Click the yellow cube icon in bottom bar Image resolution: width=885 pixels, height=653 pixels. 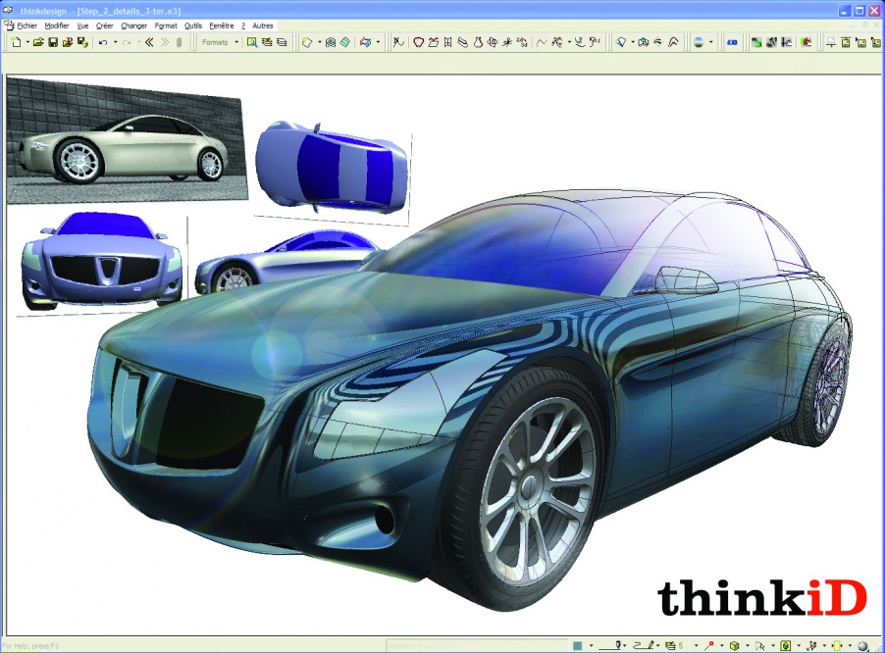click(734, 646)
